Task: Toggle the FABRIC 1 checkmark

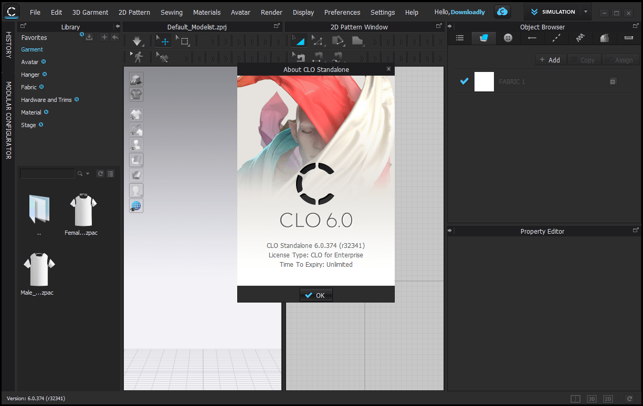Action: 464,81
